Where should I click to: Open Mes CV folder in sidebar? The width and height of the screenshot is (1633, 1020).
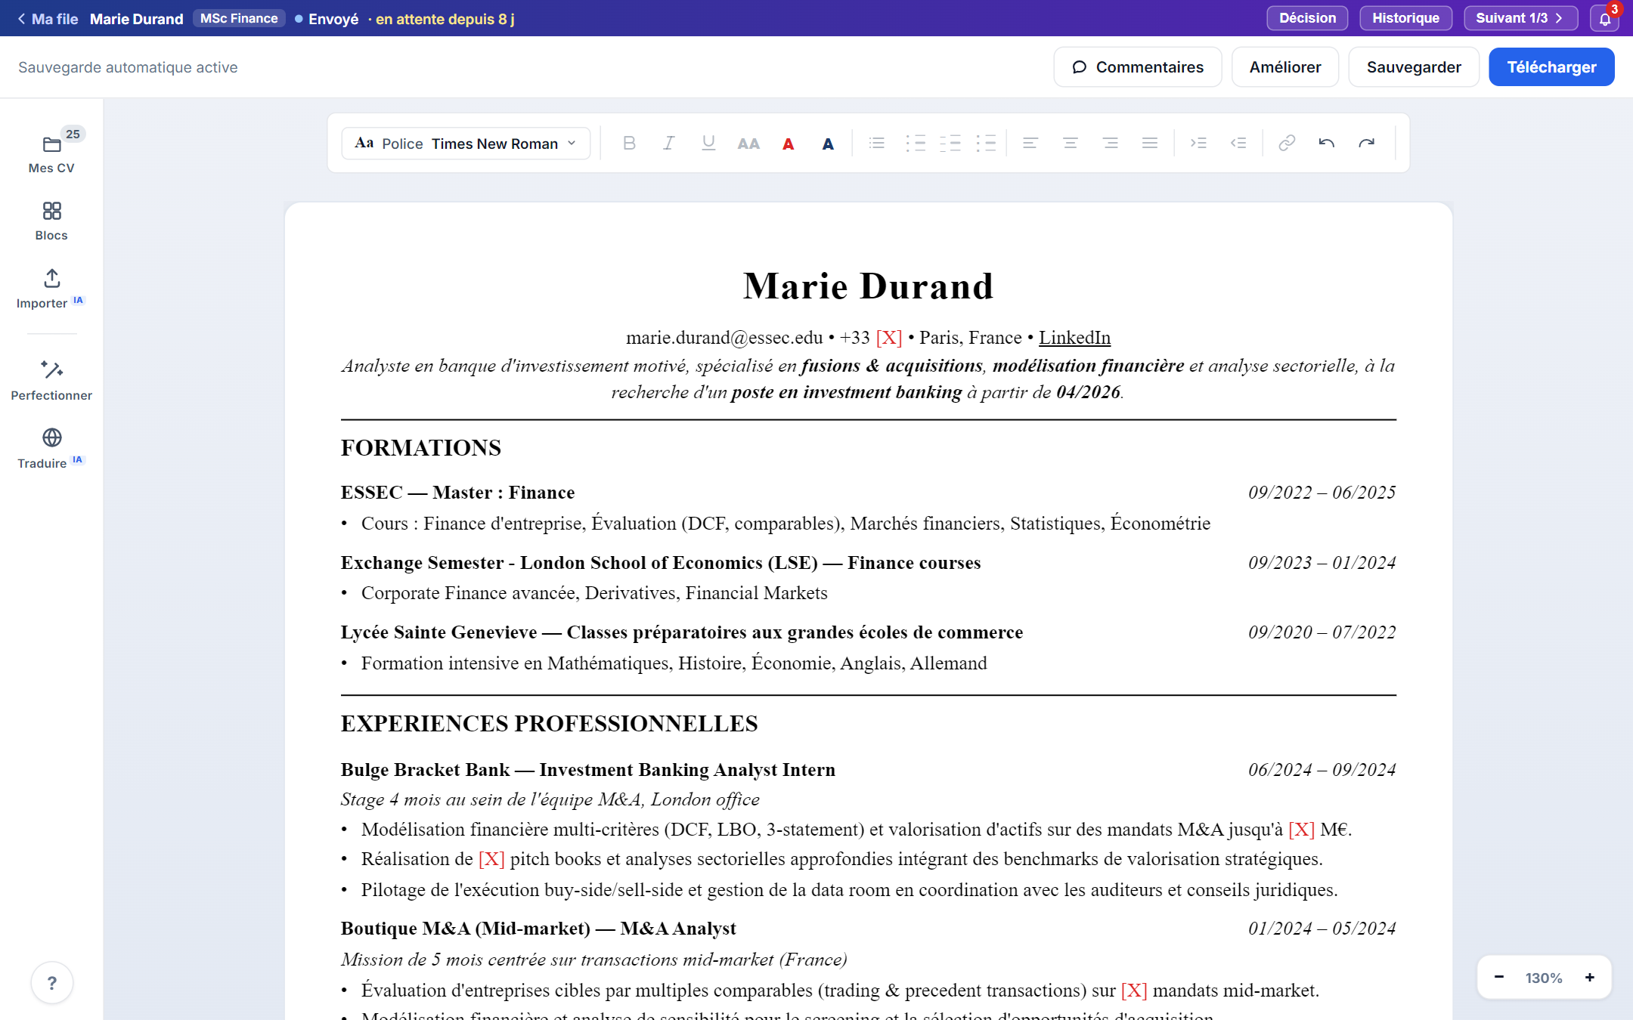point(51,153)
